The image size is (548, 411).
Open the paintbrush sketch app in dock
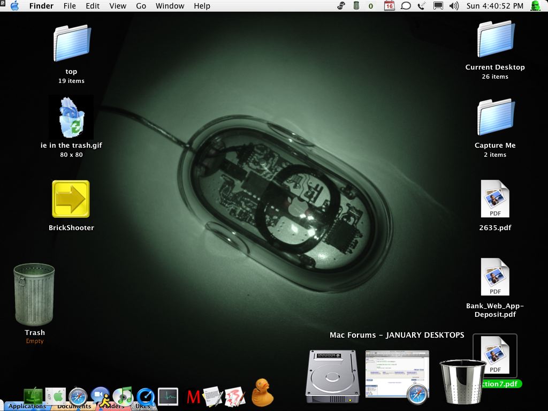pos(235,397)
